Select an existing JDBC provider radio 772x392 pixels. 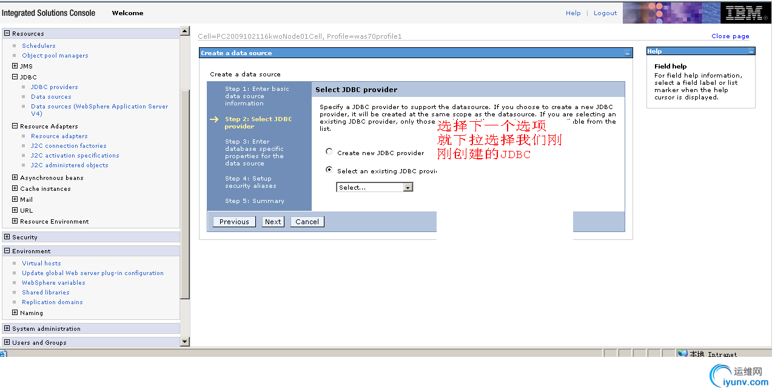pos(329,170)
